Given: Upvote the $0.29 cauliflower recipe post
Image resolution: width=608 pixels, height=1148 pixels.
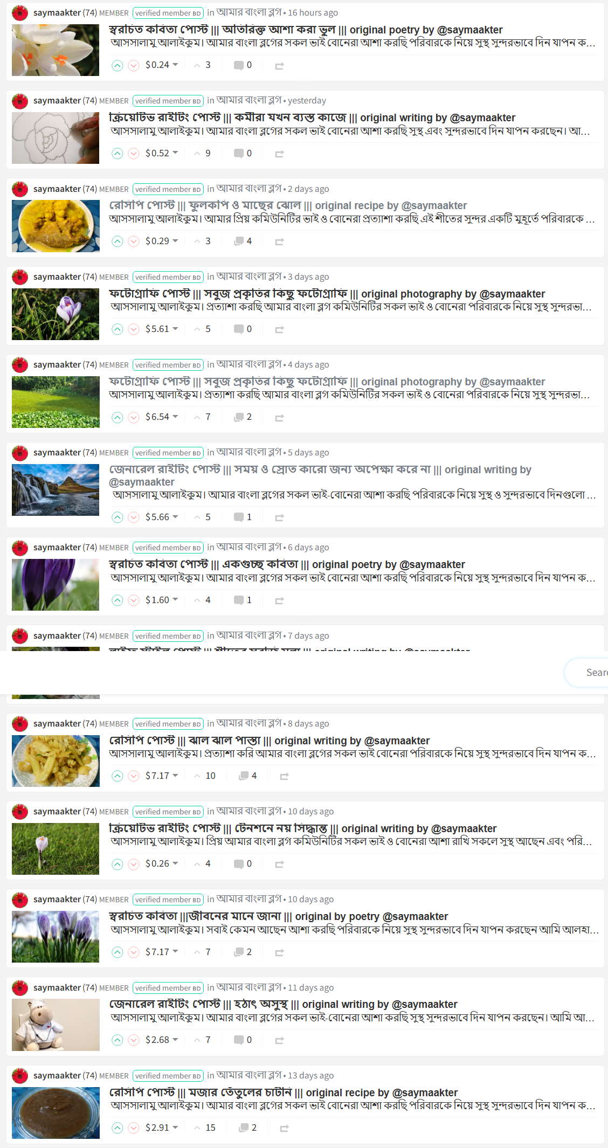Looking at the screenshot, I should [118, 241].
